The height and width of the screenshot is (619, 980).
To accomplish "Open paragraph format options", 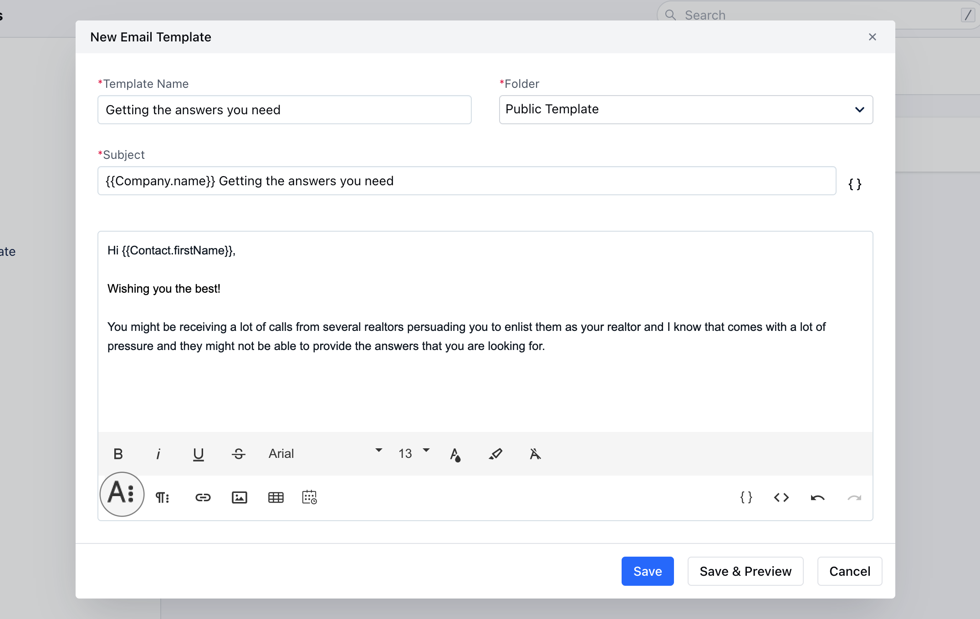I will point(162,497).
